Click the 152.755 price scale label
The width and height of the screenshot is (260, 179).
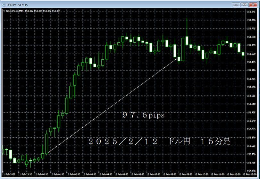[251, 129]
